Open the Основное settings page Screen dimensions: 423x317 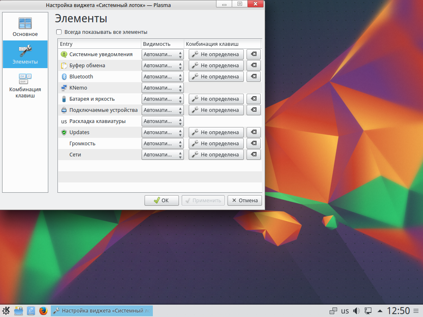25,27
